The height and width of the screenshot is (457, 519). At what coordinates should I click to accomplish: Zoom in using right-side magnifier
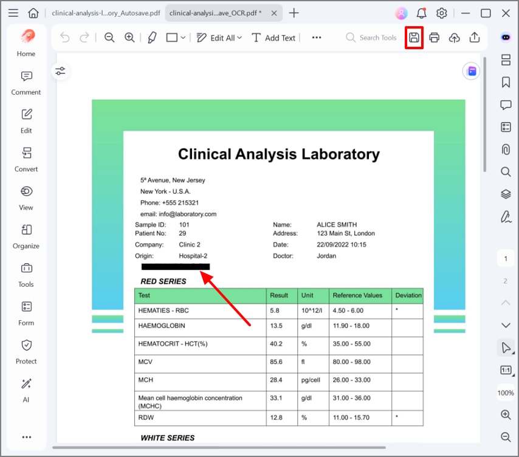point(506,414)
